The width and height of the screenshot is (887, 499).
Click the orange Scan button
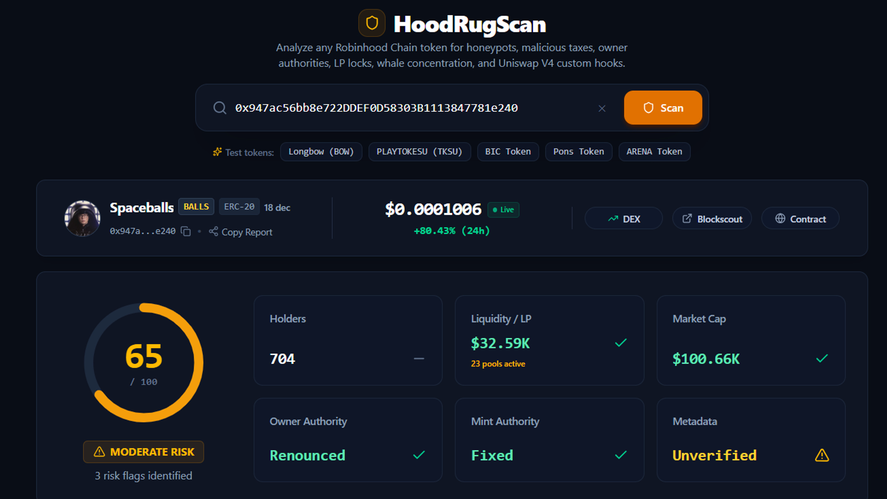tap(663, 108)
